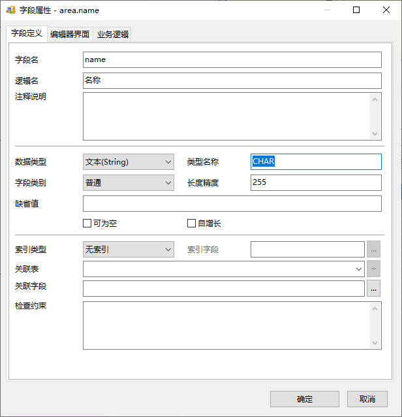Click the 逻辑名 field containing 名称

click(232, 80)
